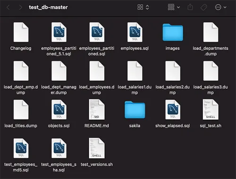Select load_departments.dump file icon

(x=211, y=32)
